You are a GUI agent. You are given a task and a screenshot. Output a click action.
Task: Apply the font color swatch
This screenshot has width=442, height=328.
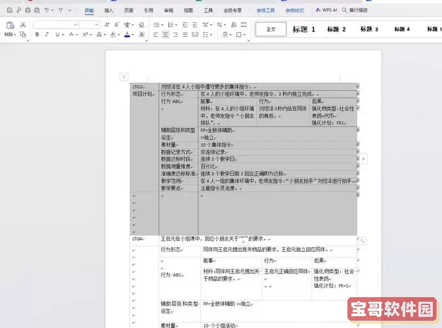127,34
